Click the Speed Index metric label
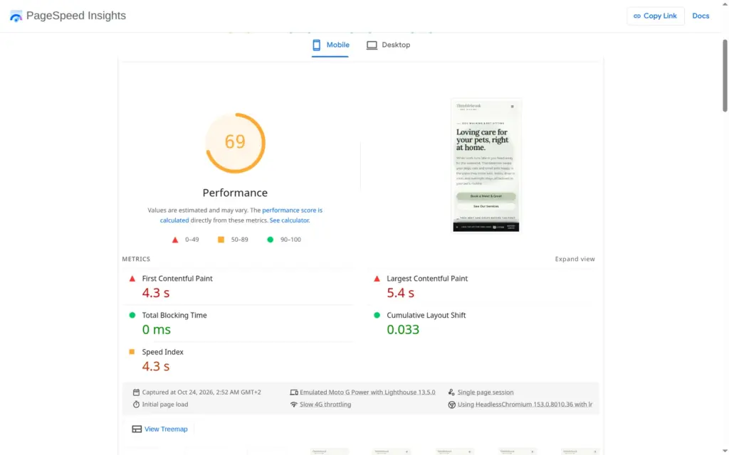729x455 pixels. (x=163, y=352)
